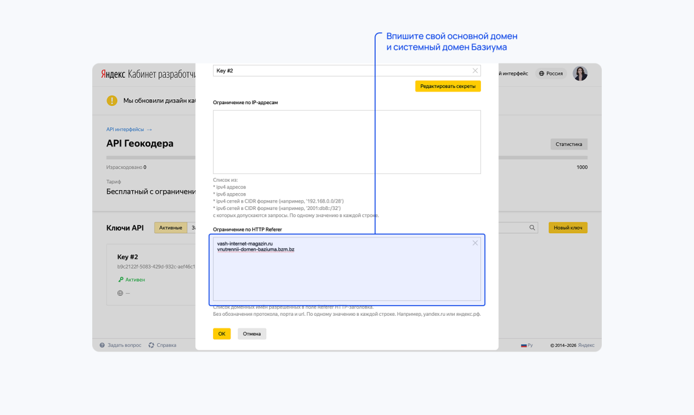
Task: Click the globe icon under Key #2
Action: 120,293
